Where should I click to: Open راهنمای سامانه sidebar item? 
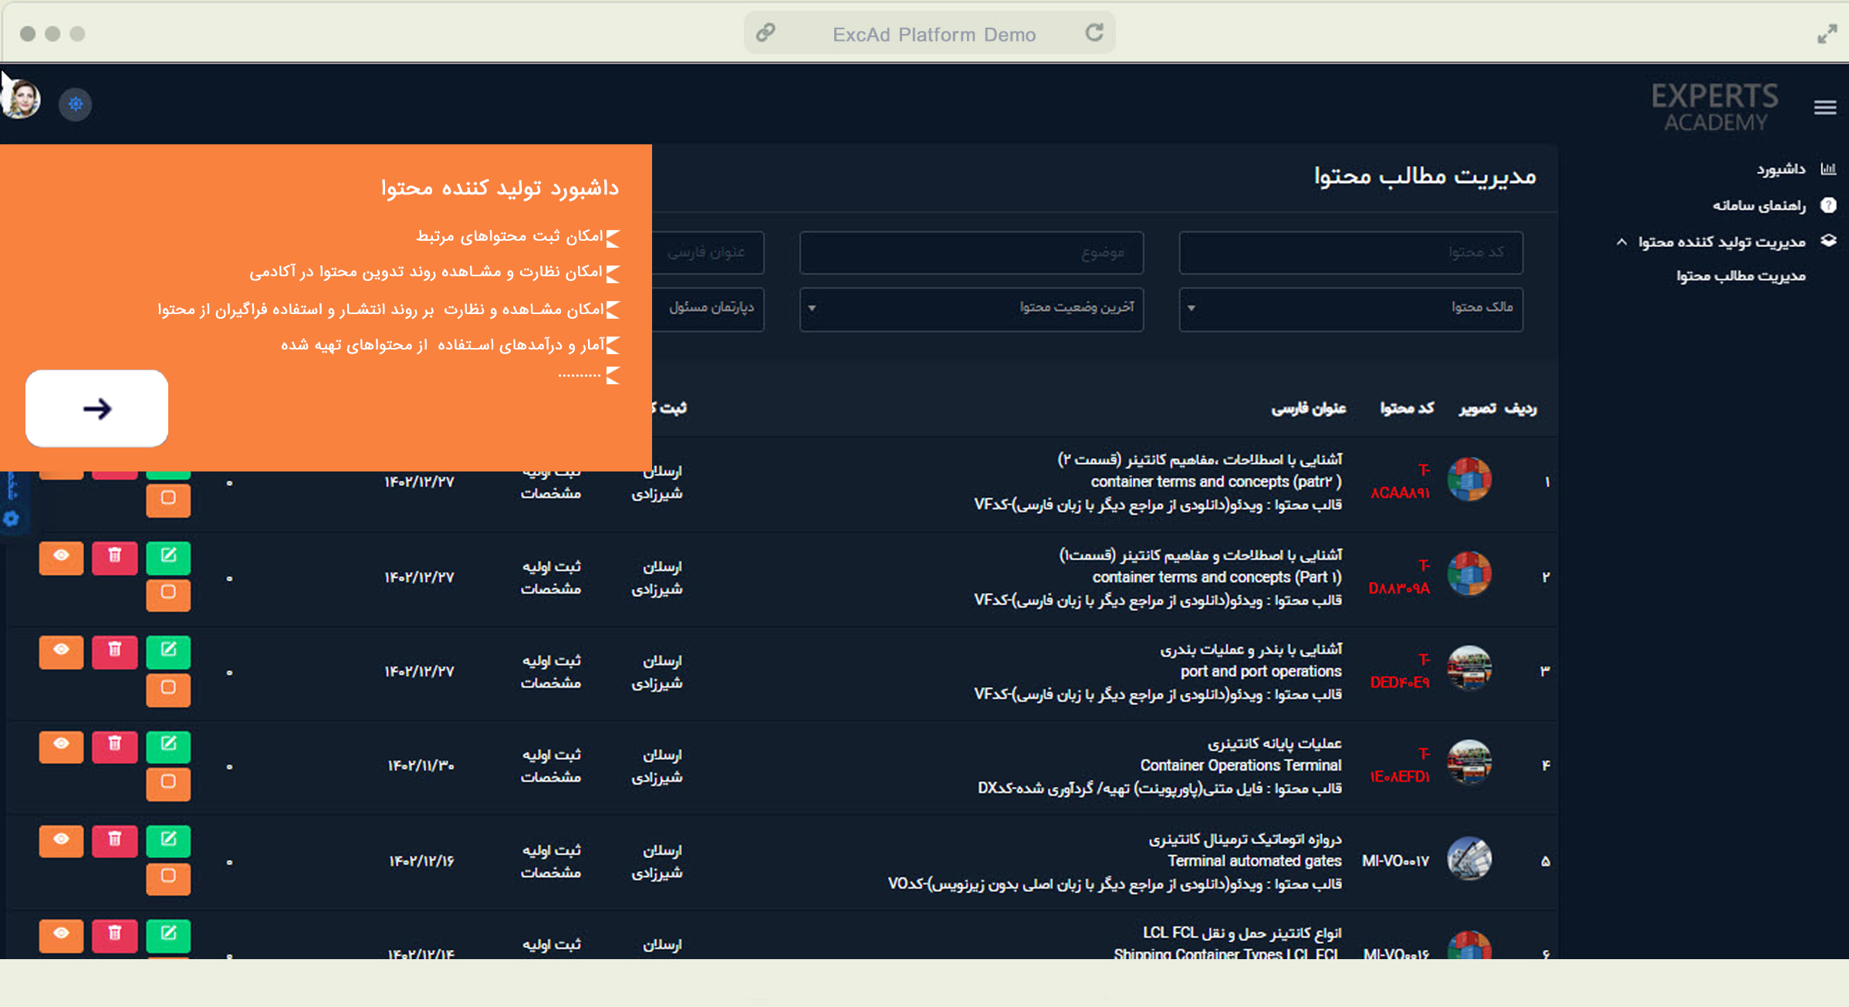1759,205
